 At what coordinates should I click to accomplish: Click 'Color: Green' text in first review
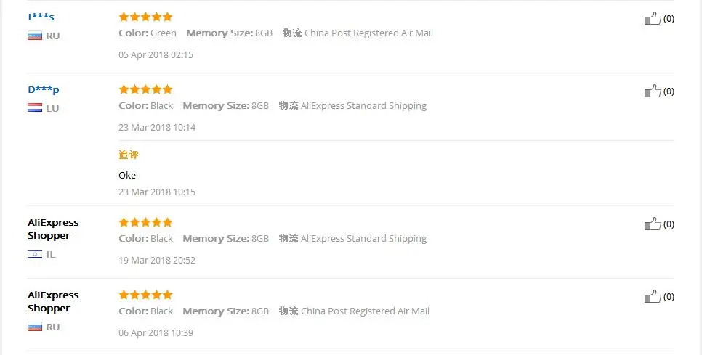point(148,33)
